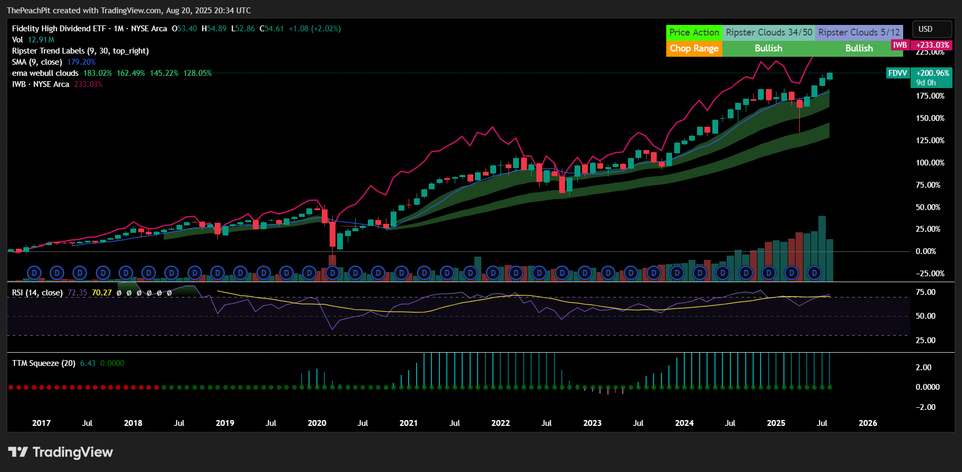962x472 pixels.
Task: Click the 175.00% price axis label
Action: click(930, 96)
